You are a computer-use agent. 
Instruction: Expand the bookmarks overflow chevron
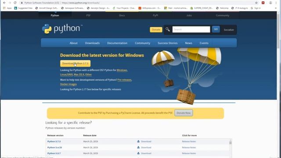click(x=276, y=8)
